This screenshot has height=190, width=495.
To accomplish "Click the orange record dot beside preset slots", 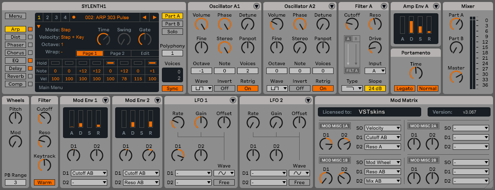I will (74, 17).
